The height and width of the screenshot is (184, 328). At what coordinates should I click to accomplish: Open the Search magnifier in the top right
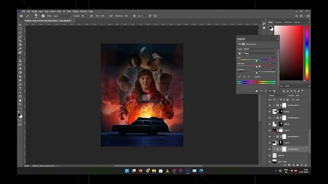tap(297, 16)
